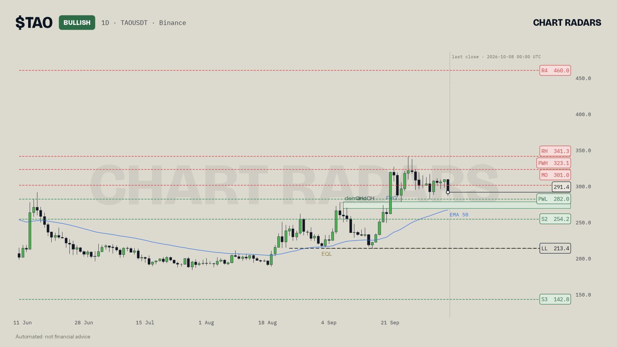617x347 pixels.
Task: Click the 21 Sep date label
Action: pos(390,323)
